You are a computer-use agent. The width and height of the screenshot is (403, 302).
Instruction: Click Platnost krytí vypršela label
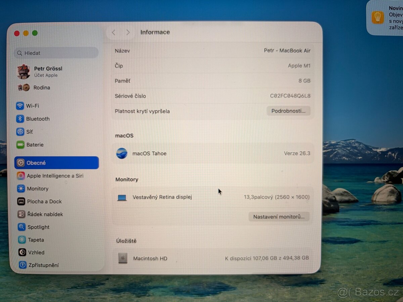(x=142, y=111)
